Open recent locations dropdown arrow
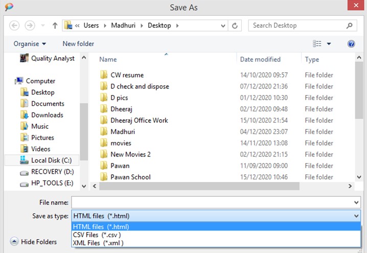Image resolution: width=367 pixels, height=253 pixels. pos(43,25)
